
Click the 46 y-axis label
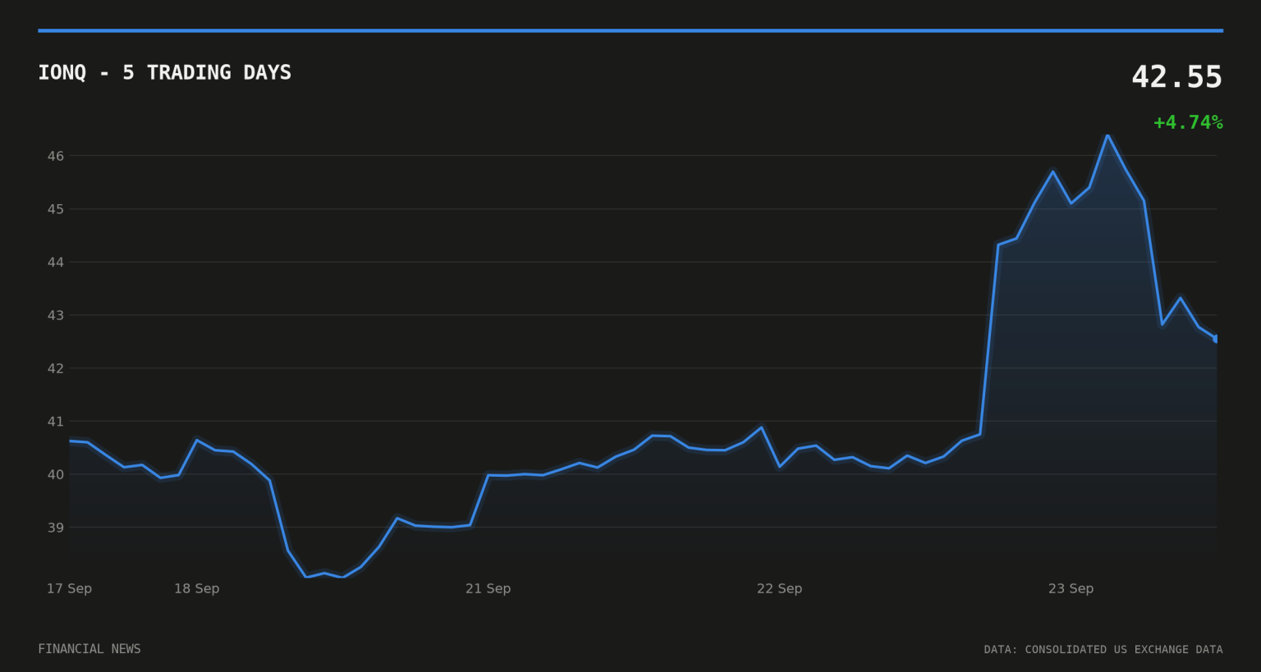click(55, 156)
